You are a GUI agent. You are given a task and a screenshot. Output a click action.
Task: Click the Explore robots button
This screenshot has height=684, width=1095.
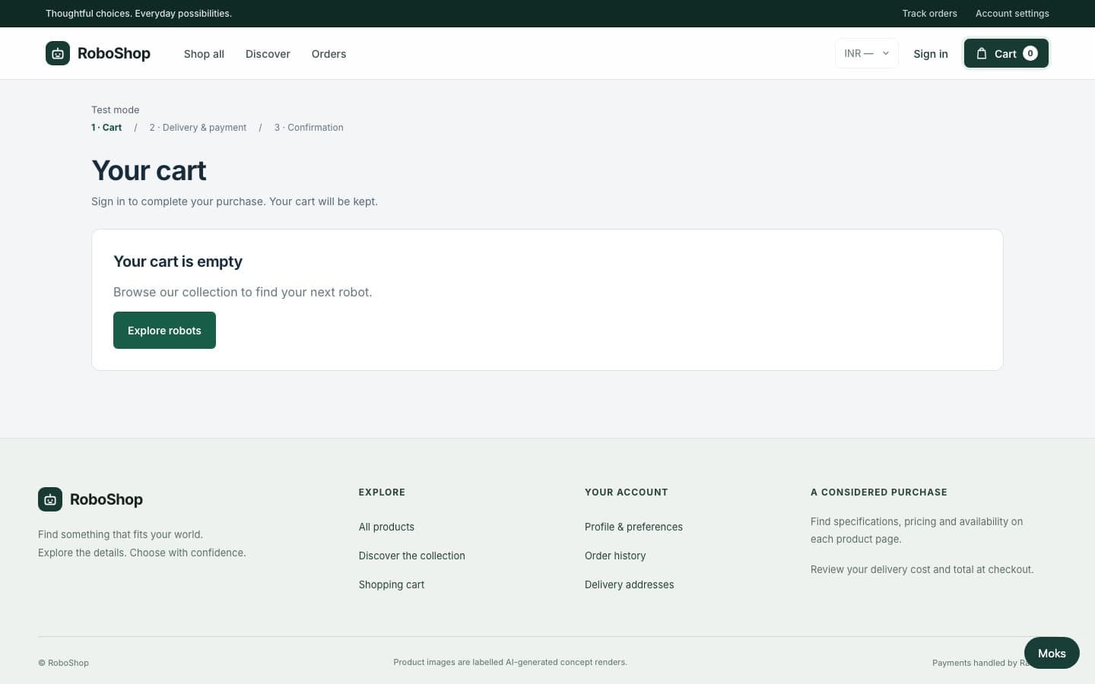164,331
